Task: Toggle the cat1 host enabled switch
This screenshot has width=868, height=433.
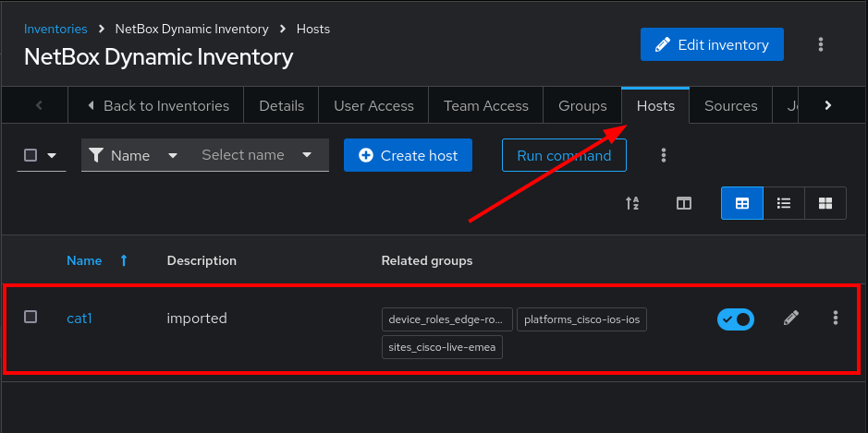Action: pyautogui.click(x=736, y=319)
